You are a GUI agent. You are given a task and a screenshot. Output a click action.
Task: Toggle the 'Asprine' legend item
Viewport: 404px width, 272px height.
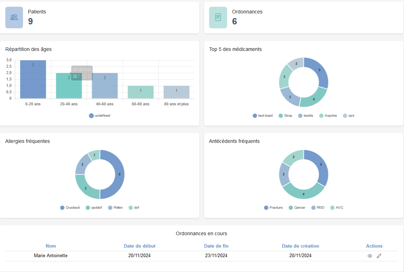point(328,116)
